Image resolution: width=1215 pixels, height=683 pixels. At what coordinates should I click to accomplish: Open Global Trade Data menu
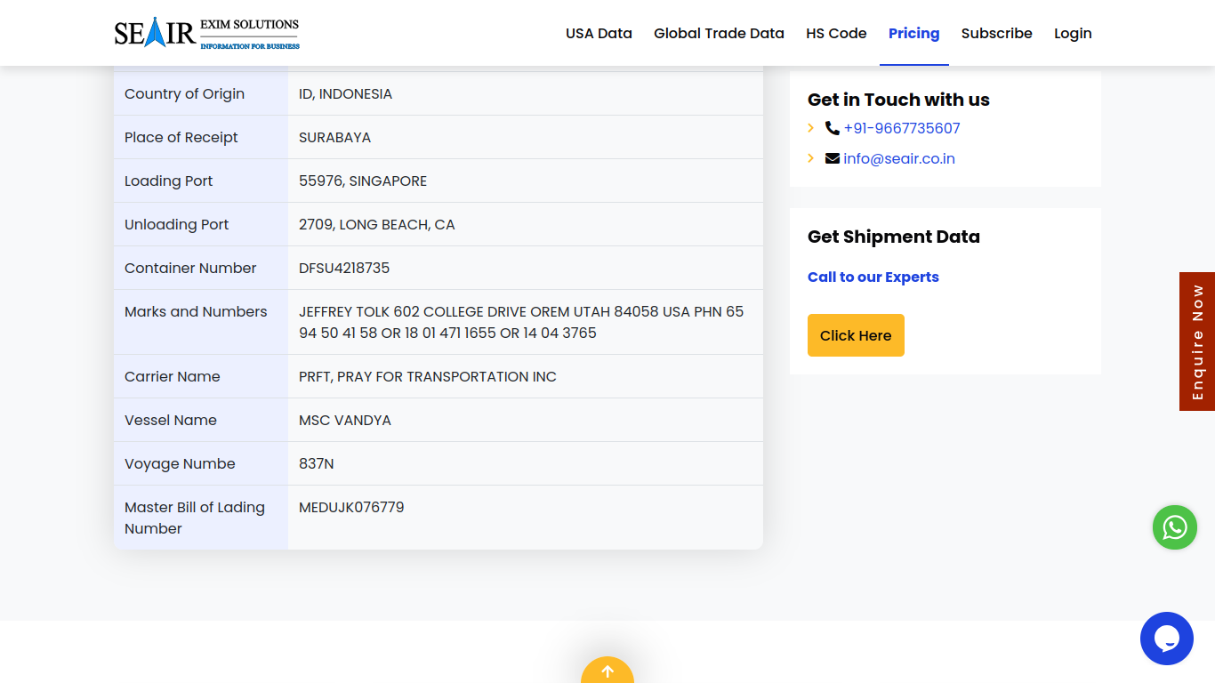click(x=719, y=33)
